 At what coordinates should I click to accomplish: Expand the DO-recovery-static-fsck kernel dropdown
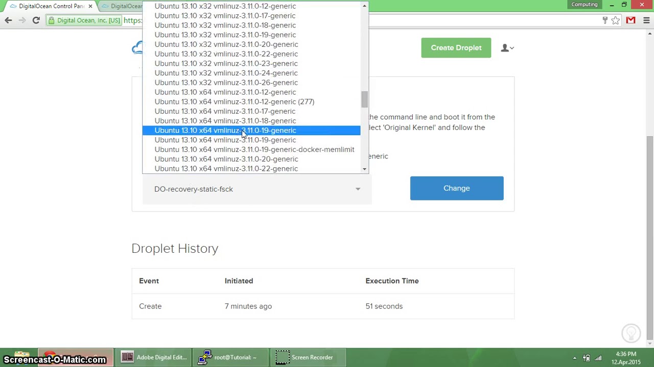pos(257,189)
